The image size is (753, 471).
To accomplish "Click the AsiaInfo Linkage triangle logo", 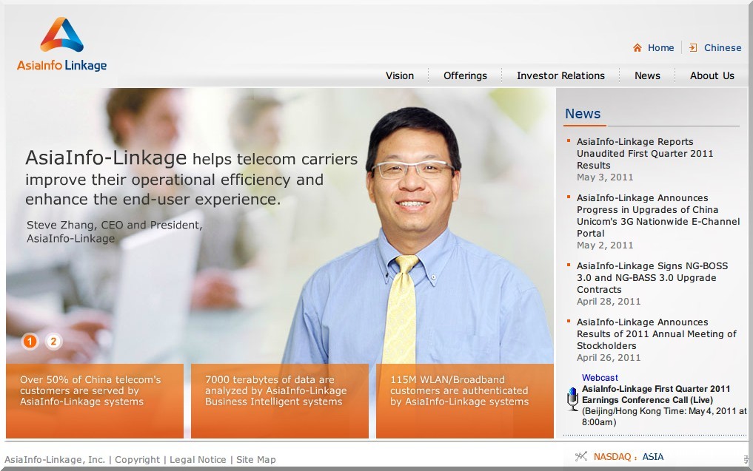I will tap(61, 35).
